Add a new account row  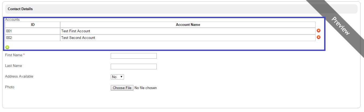click(7, 47)
